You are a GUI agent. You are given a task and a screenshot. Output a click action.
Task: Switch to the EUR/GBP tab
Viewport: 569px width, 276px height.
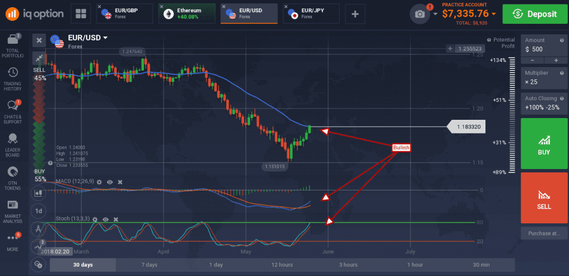tap(126, 14)
